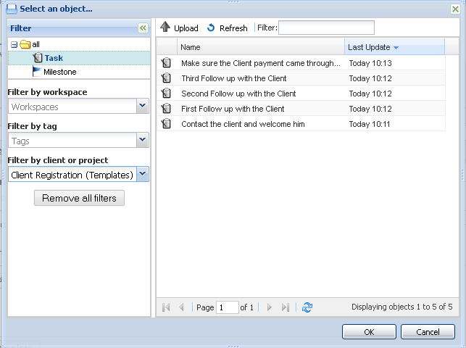The height and width of the screenshot is (348, 466).
Task: Click the Client Registration (Templates) field
Action: [72, 175]
